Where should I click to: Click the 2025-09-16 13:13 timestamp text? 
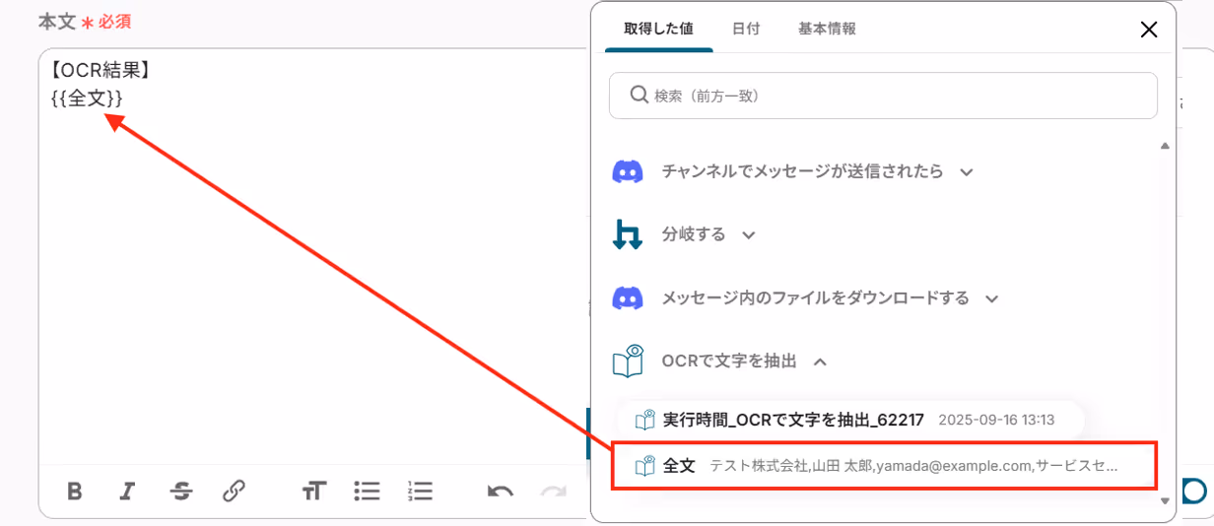coord(996,420)
